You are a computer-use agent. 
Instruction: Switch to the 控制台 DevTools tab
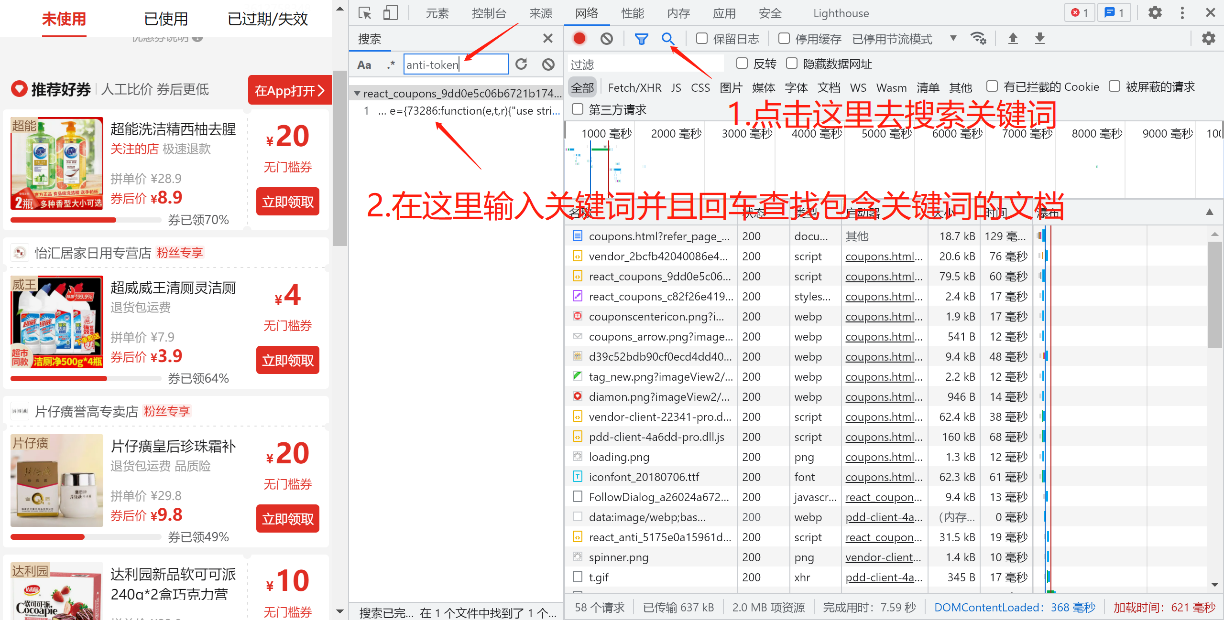coord(489,13)
